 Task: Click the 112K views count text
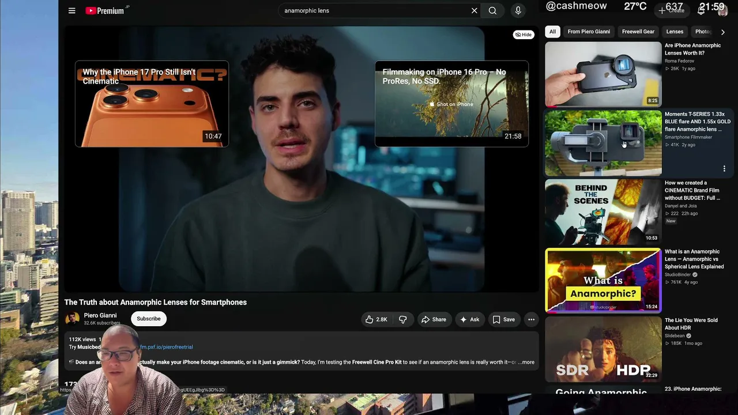[x=82, y=339]
